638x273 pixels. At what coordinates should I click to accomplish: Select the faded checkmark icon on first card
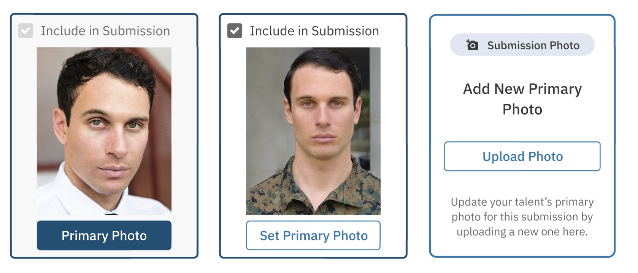point(25,31)
